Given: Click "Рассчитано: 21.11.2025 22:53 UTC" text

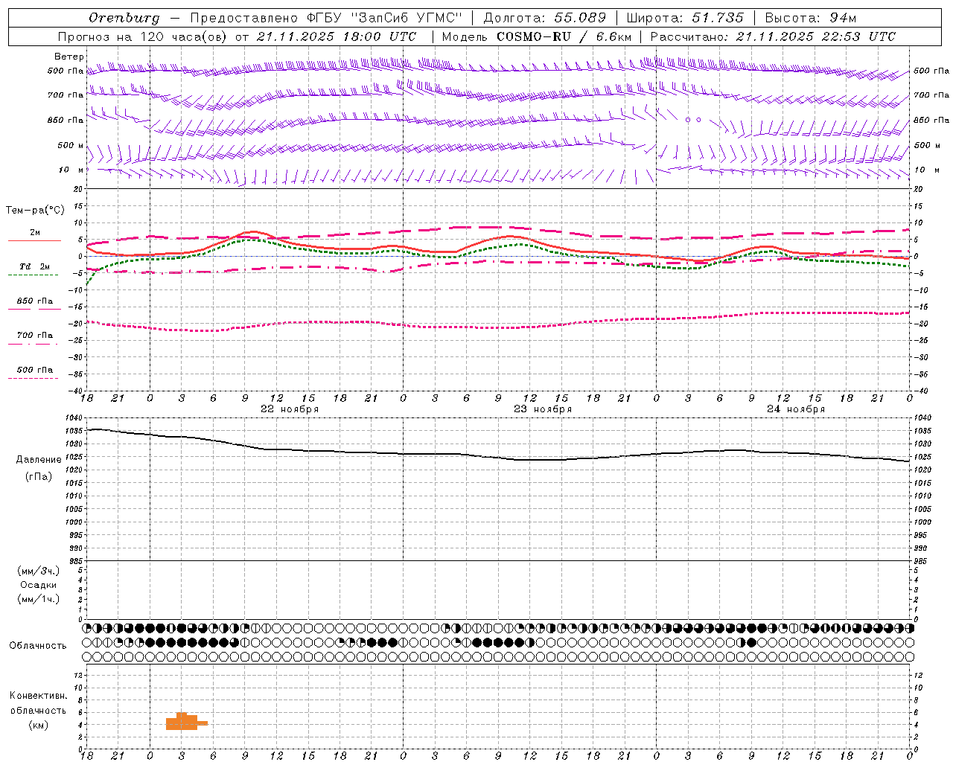Looking at the screenshot, I should pos(773,36).
